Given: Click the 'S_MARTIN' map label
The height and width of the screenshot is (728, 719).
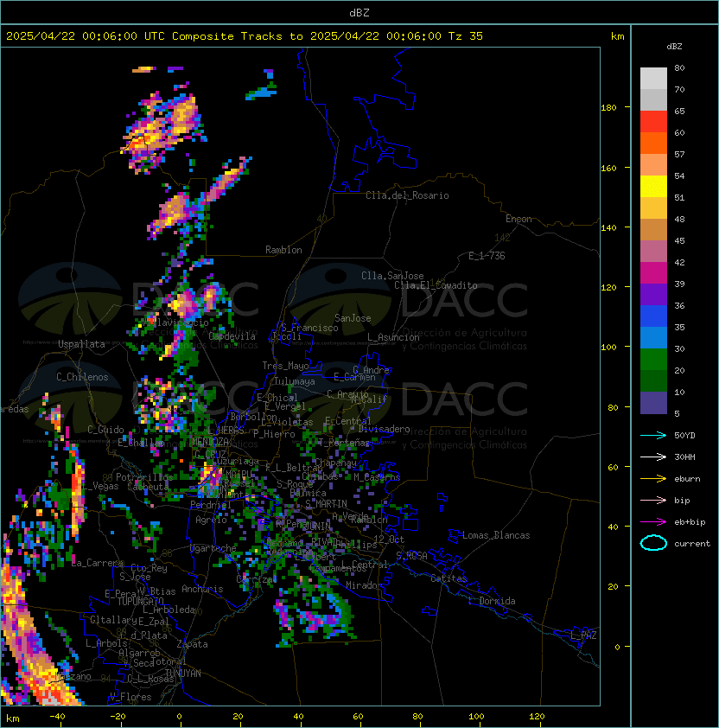Looking at the screenshot, I should pyautogui.click(x=326, y=504).
